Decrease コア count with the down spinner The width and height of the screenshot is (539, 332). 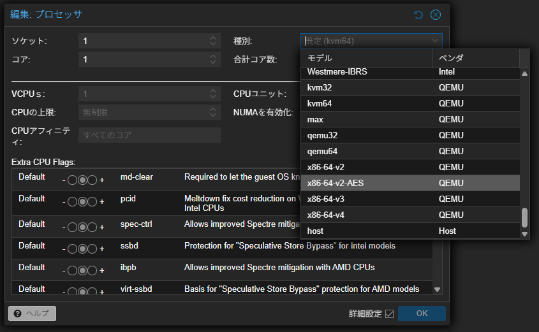pyautogui.click(x=213, y=63)
